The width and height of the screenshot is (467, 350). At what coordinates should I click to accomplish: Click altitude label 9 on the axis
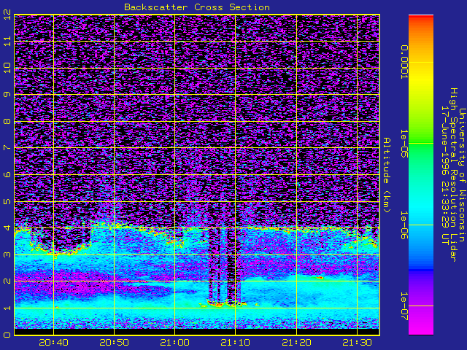click(x=7, y=94)
